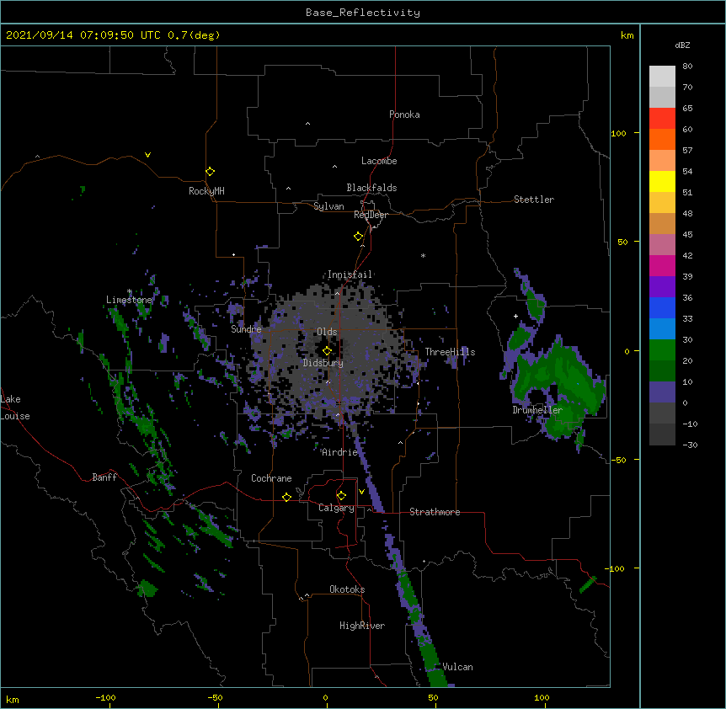Viewport: 726px width, 709px height.
Task: Select the mauve 45-42 dBZ legend swatch
Action: [x=662, y=245]
